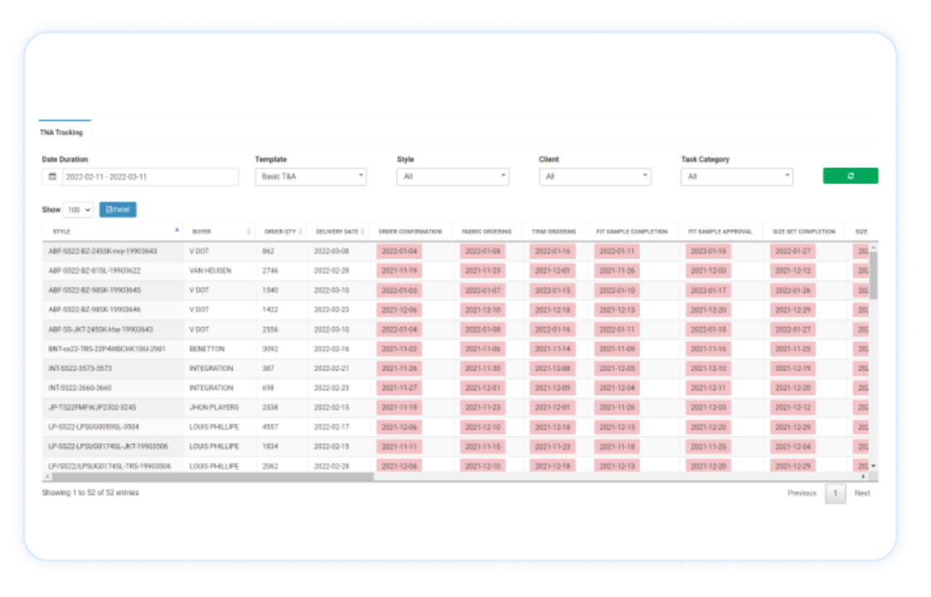Click the green refresh icon button
The image size is (931, 597).
850,176
